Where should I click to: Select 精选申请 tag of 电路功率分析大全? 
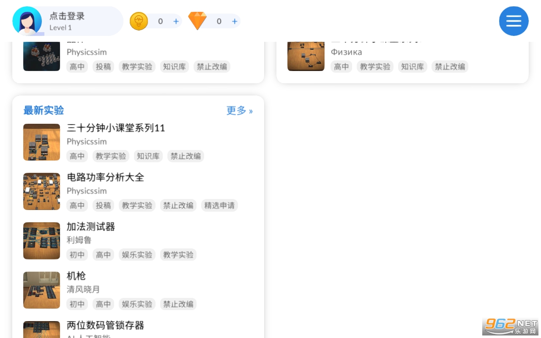(x=219, y=206)
